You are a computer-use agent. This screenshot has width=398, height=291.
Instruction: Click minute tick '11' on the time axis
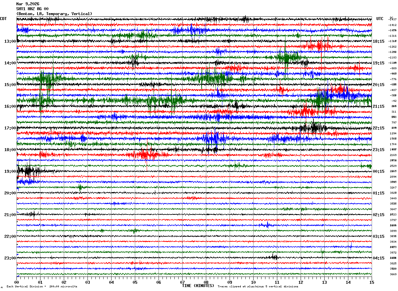(x=277, y=282)
